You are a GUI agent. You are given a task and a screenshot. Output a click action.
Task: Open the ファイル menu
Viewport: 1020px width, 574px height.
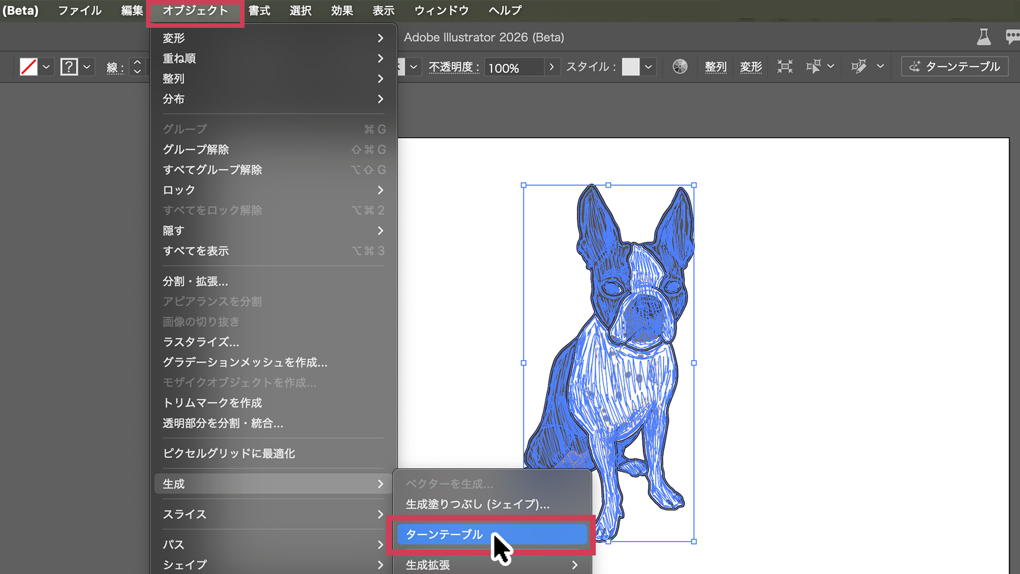79,10
